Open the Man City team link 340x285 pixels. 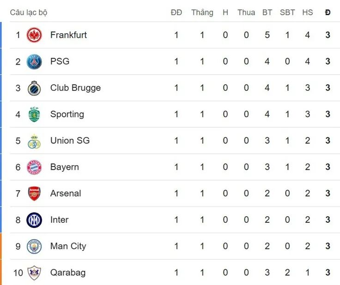68,246
